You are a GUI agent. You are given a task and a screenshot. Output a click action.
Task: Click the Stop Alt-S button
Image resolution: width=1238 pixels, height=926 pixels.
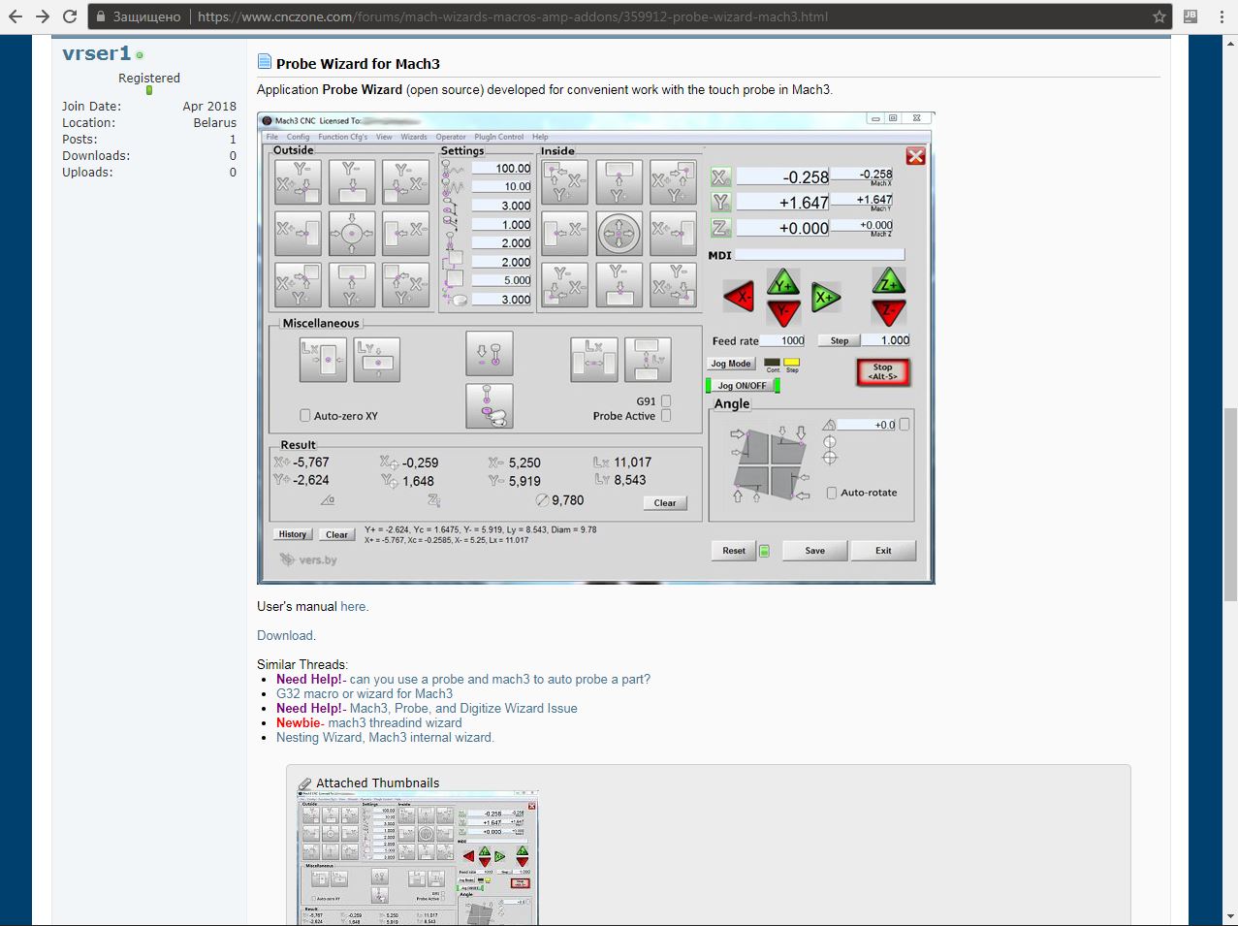pos(882,372)
